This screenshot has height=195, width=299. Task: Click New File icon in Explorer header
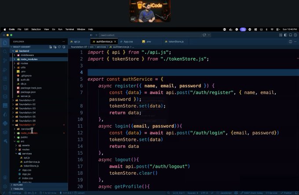pyautogui.click(x=51, y=47)
